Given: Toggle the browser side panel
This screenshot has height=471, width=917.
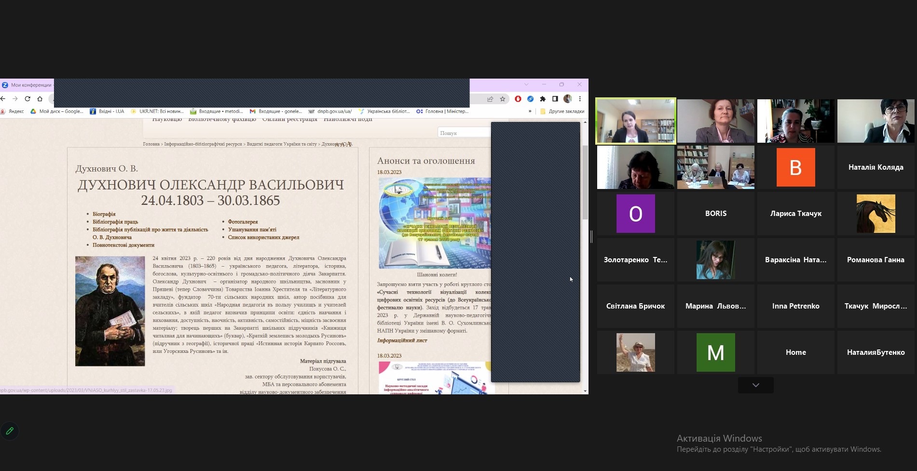Looking at the screenshot, I should (555, 99).
